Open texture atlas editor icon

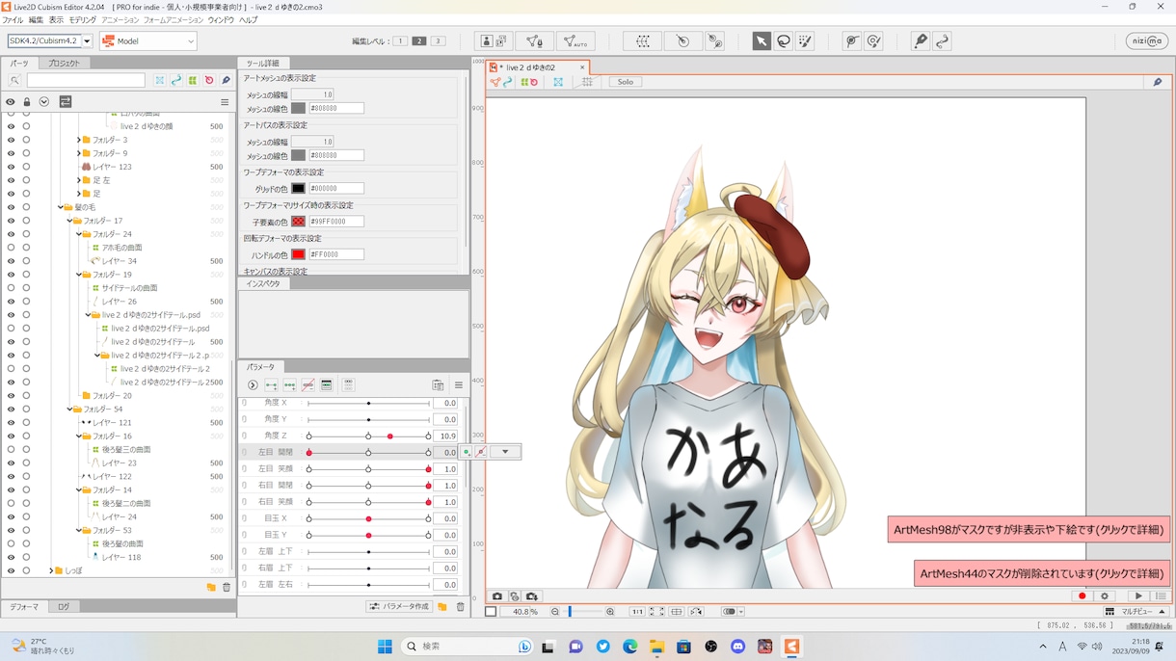(x=494, y=41)
